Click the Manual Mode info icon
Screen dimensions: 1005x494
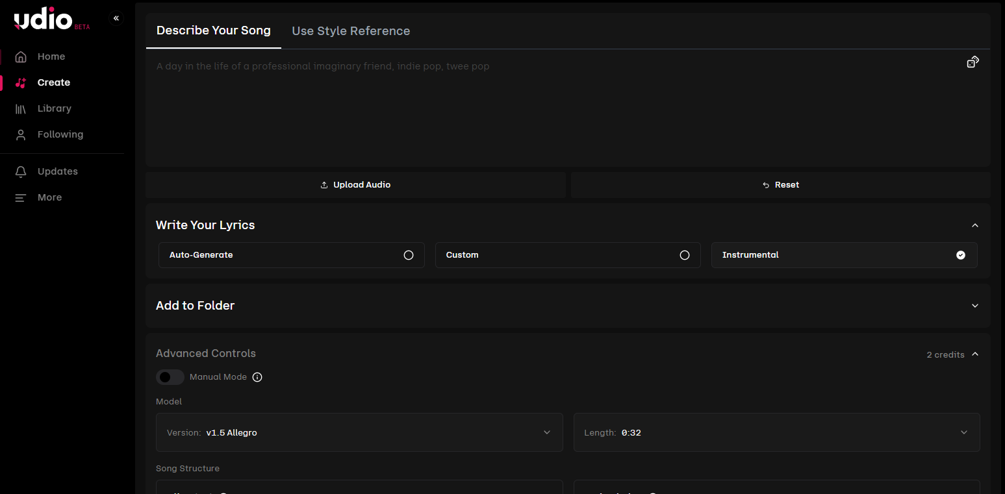pyautogui.click(x=257, y=377)
